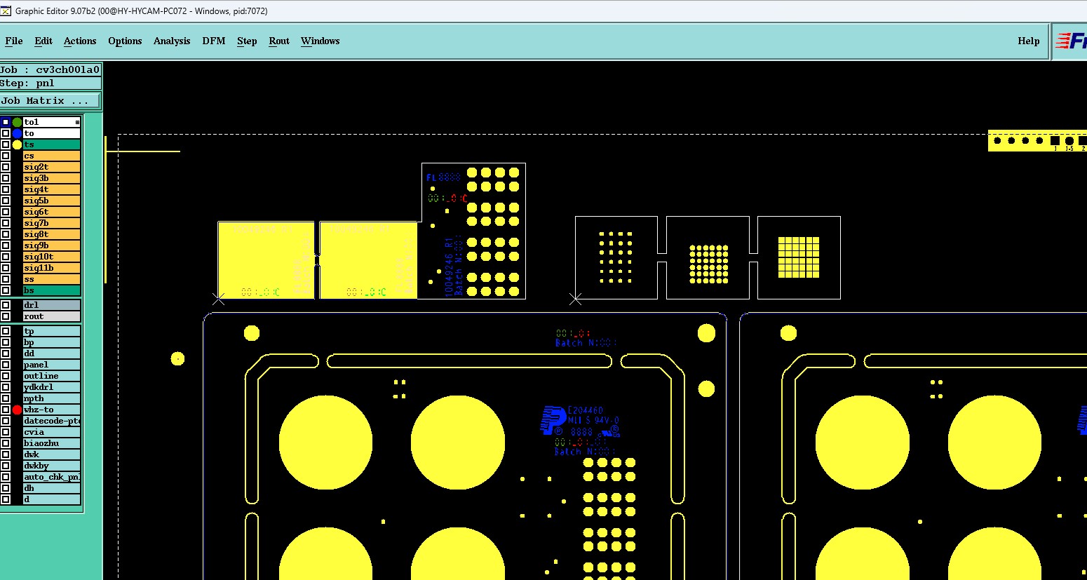Click the yellow color dot of ts layer

(17, 144)
